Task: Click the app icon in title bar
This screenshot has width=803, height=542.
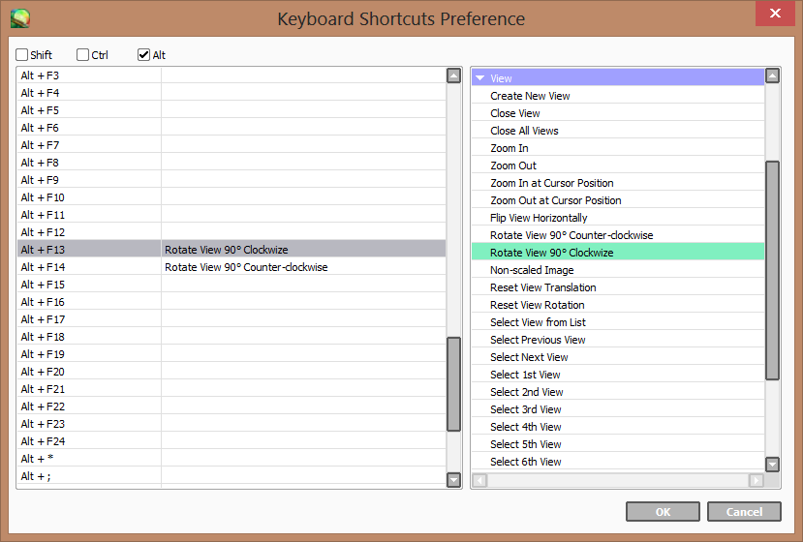Action: coord(18,16)
